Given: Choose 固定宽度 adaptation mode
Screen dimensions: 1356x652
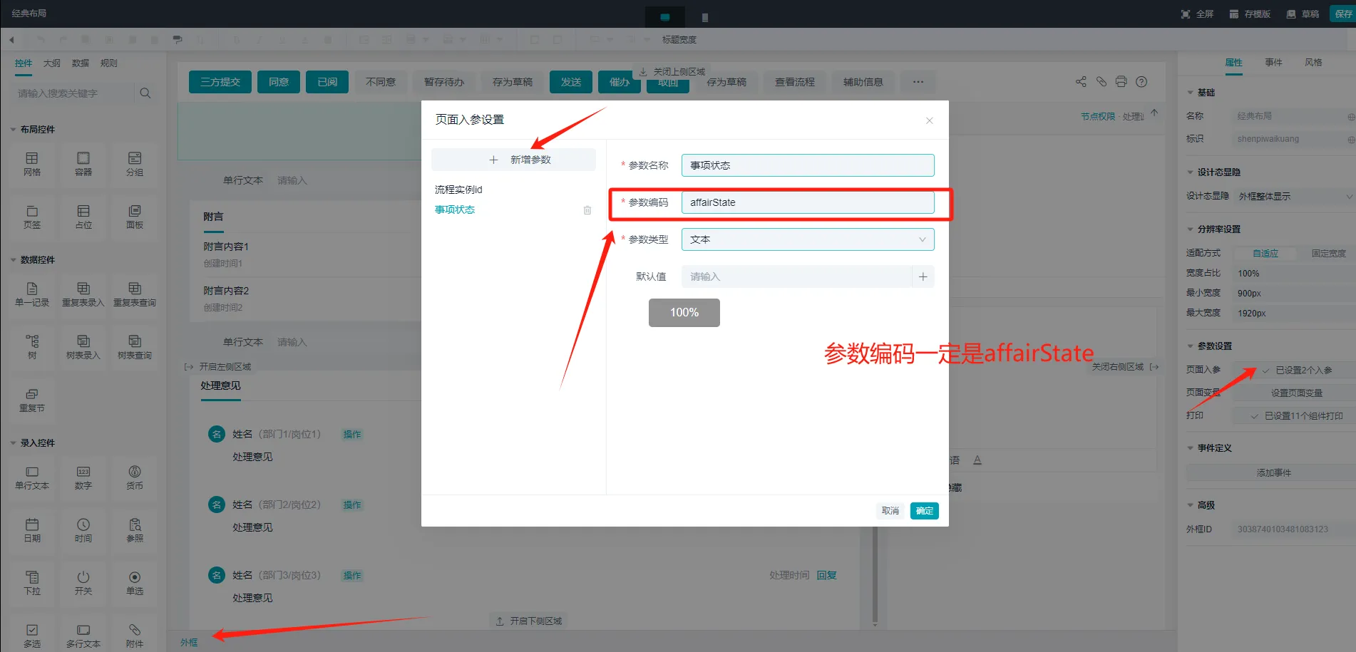Looking at the screenshot, I should 1328,253.
